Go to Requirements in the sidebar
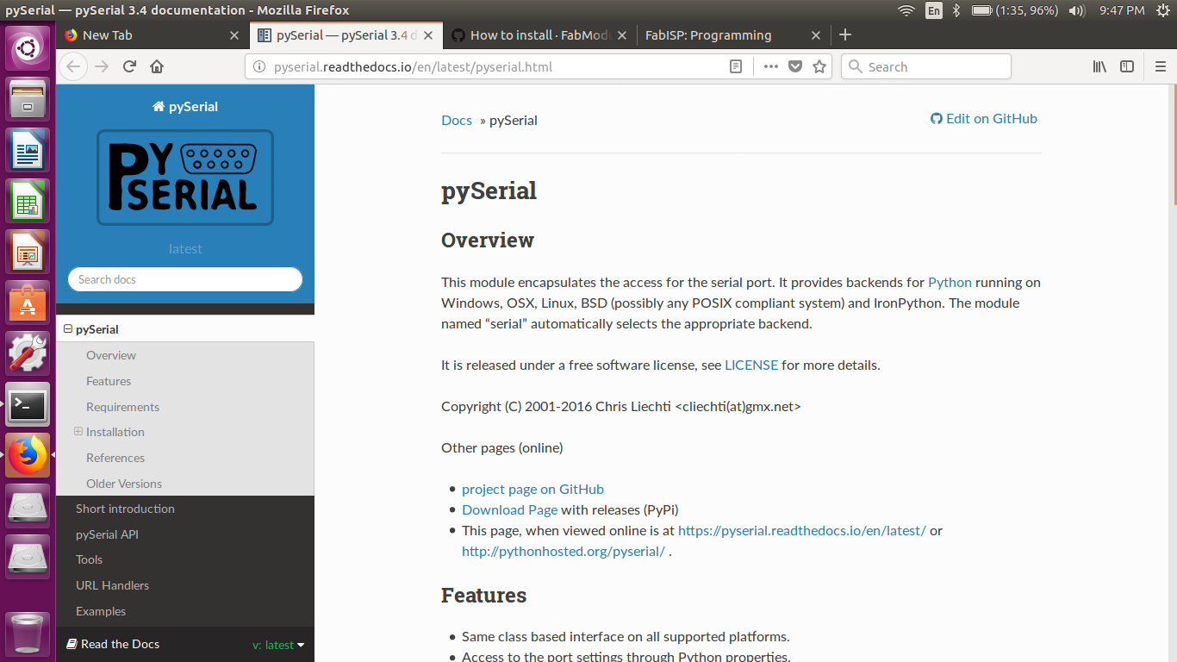 (x=122, y=407)
